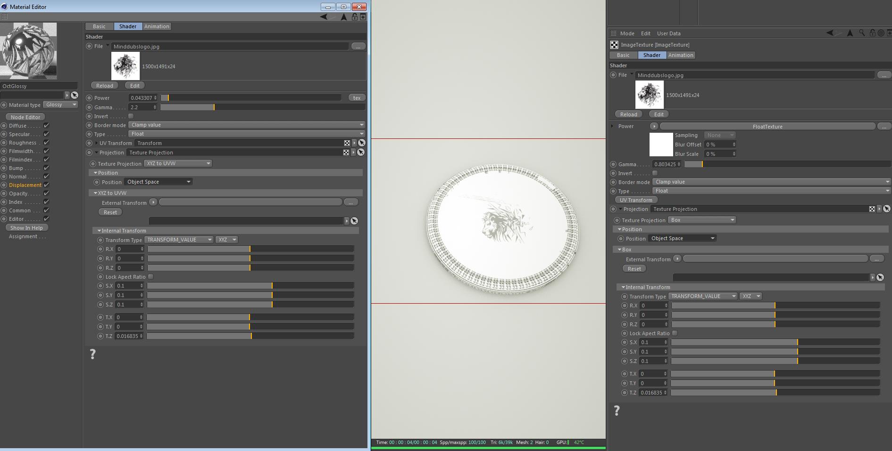892x451 pixels.
Task: Toggle the lock icon in Attribute Manager toolbar
Action: point(872,33)
